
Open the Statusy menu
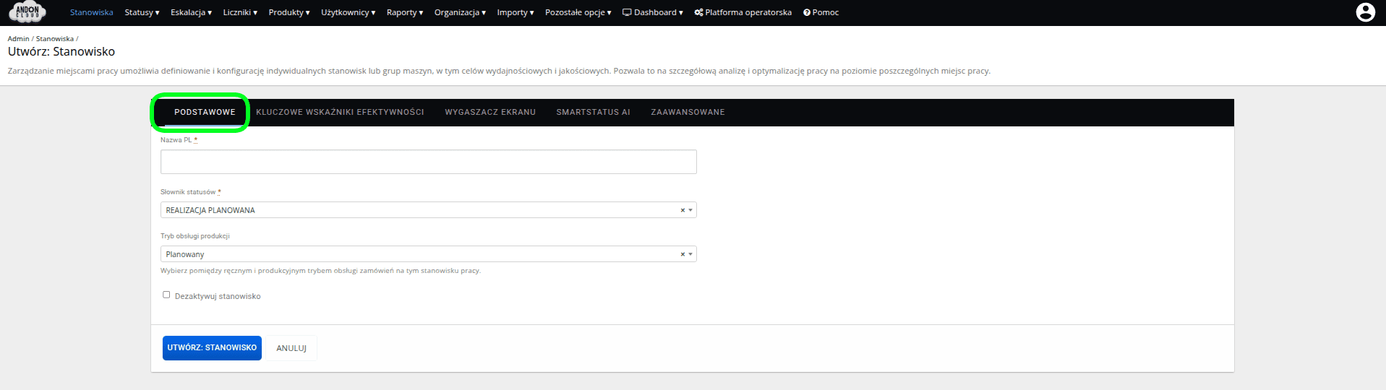[142, 12]
